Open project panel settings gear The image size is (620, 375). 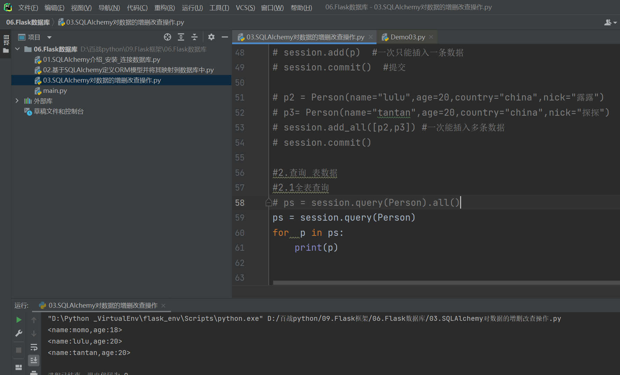pos(211,37)
